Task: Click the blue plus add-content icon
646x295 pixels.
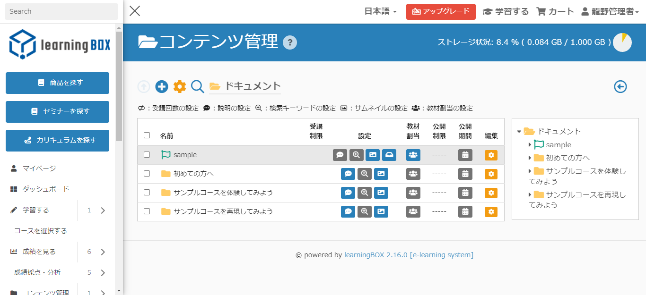Action: [x=162, y=86]
